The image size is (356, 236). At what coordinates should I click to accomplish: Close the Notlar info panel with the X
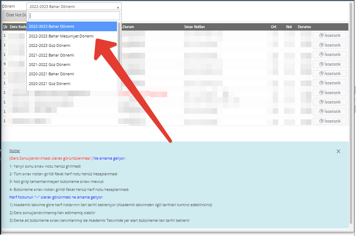coord(338,151)
